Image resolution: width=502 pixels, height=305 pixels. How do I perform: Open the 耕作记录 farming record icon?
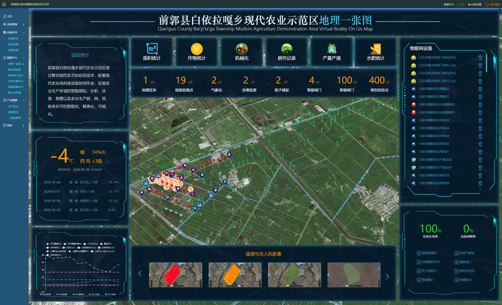click(x=287, y=49)
